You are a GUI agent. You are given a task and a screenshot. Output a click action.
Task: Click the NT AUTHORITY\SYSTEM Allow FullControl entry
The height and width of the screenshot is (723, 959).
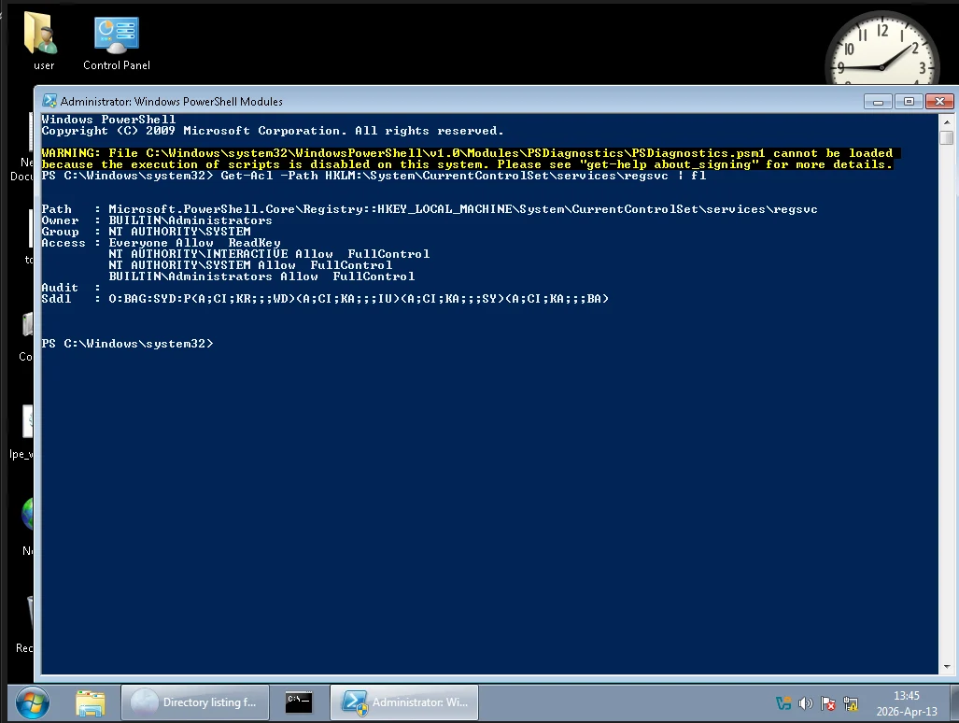(251, 265)
